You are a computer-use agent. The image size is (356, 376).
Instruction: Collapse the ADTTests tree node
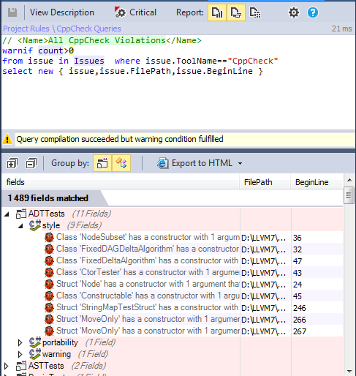click(7, 214)
